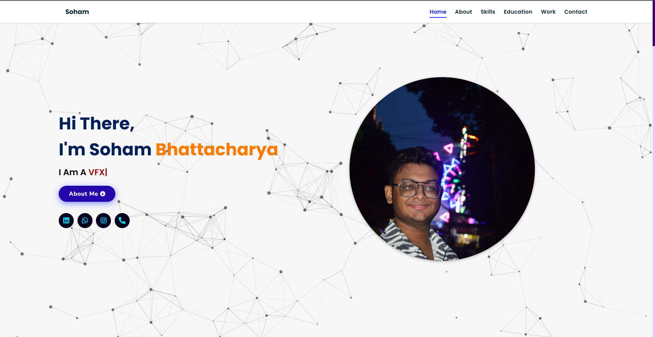Click the orange Bhattacharya heading text
The height and width of the screenshot is (337, 655).
point(217,150)
